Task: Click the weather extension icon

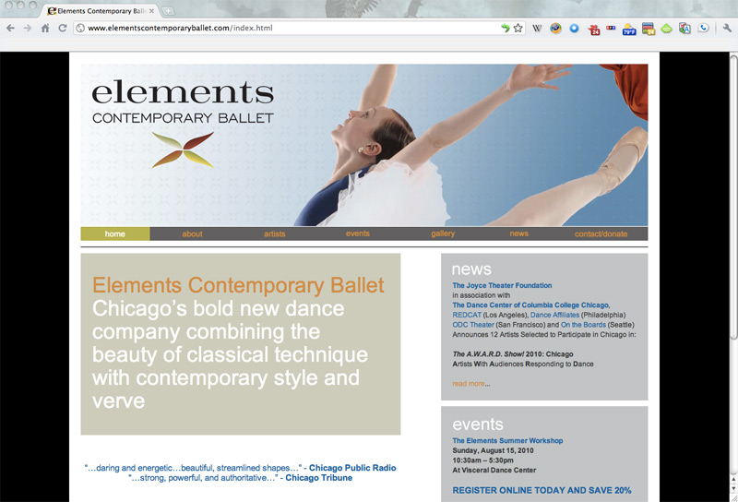Action: [629, 29]
